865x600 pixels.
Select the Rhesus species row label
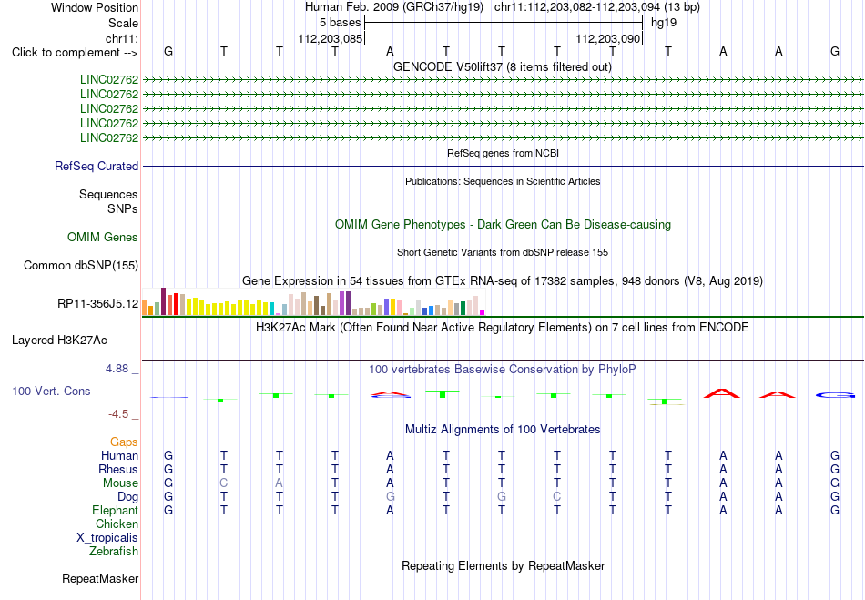click(118, 469)
